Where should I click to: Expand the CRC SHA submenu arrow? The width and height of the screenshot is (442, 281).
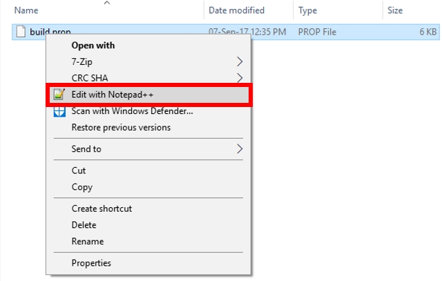(240, 78)
